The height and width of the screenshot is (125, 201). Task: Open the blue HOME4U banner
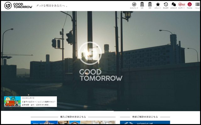(145, 122)
